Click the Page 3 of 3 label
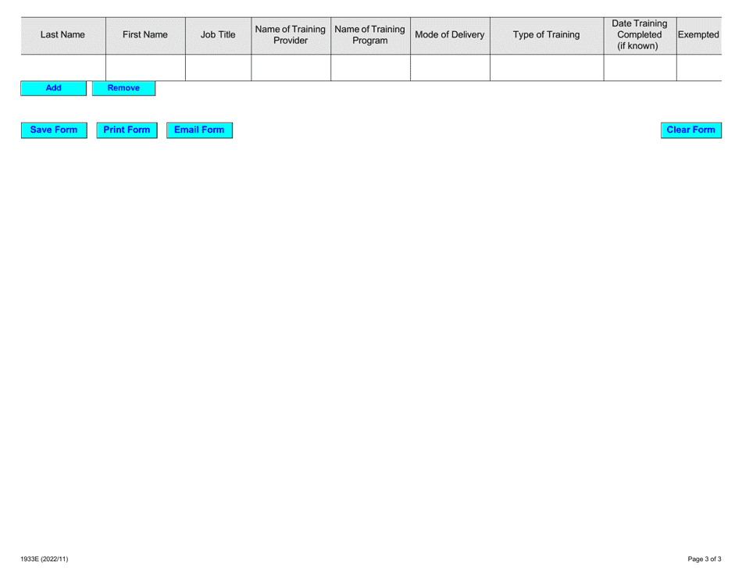This screenshot has width=742, height=572. 705,559
